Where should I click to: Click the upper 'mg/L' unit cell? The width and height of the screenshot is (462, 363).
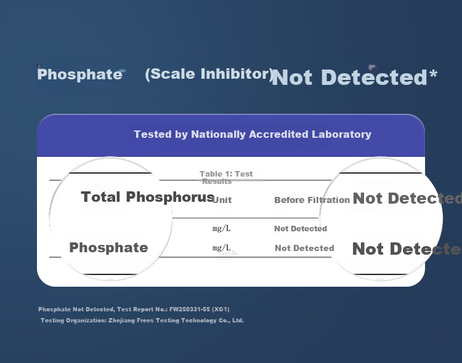tap(222, 228)
